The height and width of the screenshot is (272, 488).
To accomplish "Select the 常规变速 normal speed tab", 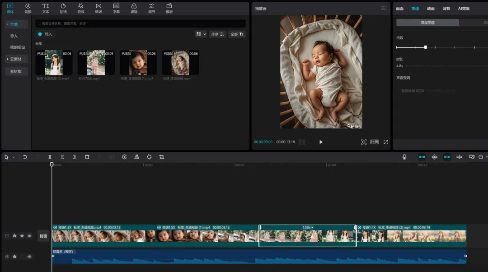I will click(427, 23).
